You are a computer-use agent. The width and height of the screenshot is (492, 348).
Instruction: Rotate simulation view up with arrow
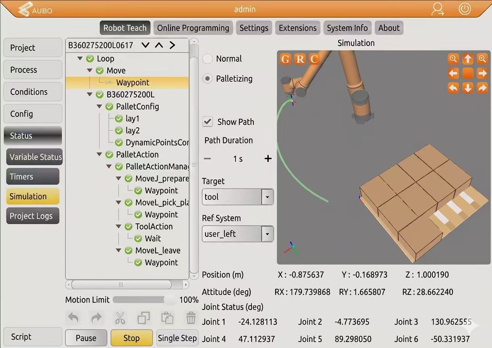[467, 59]
